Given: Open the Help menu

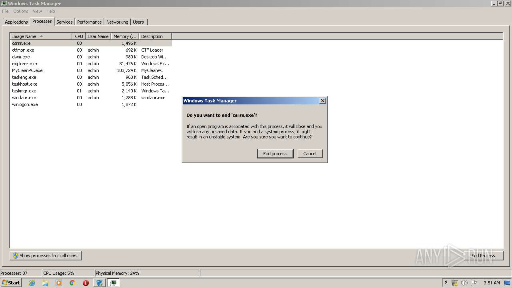Looking at the screenshot, I should tap(50, 11).
